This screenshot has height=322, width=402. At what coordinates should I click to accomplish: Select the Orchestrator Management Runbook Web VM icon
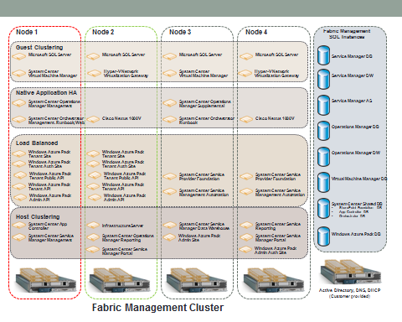[x=19, y=120]
